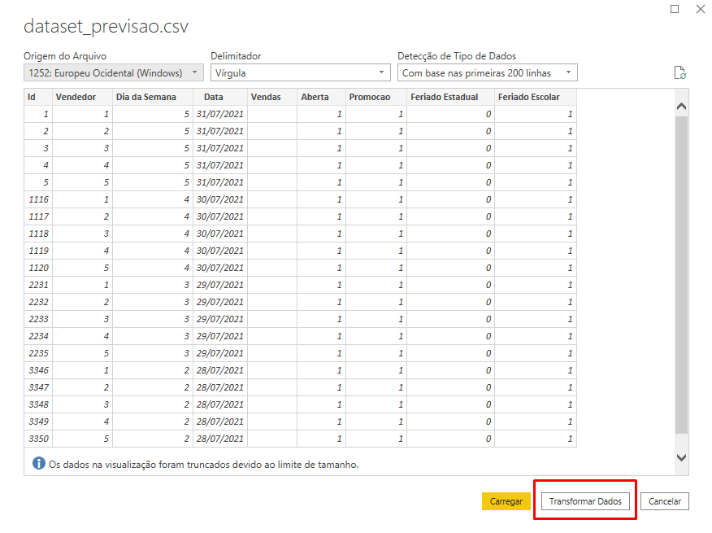712x533 pixels.
Task: Click the Id cell 2231
Action: [38, 285]
